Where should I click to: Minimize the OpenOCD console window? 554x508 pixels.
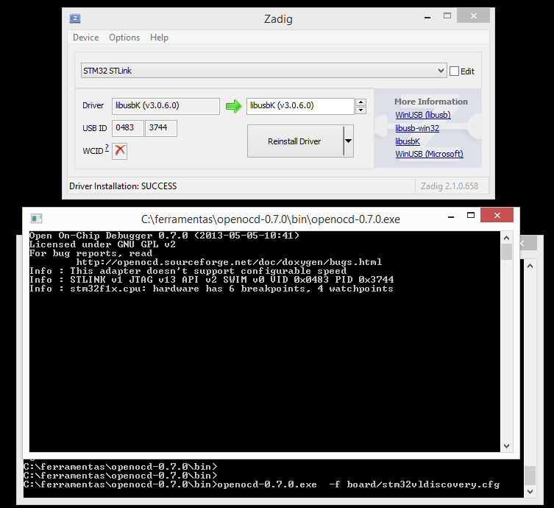click(451, 216)
